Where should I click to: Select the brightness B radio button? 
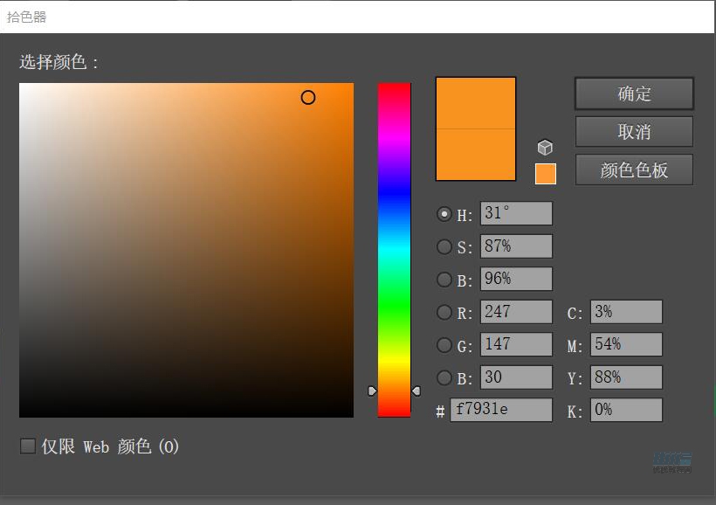coord(444,280)
